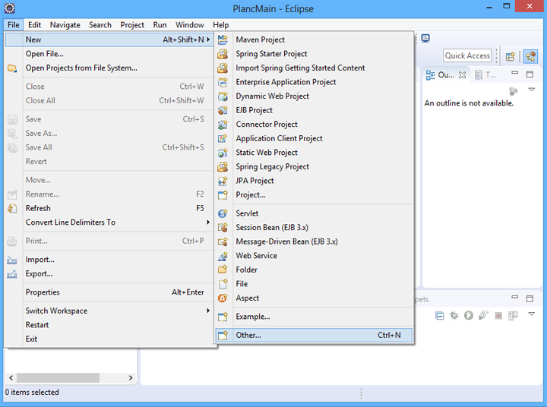Screen dimensions: 547x407
Task: Open the bottom panel view menu dropdown
Action: click(x=532, y=314)
